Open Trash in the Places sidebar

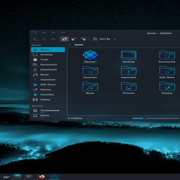(48, 59)
